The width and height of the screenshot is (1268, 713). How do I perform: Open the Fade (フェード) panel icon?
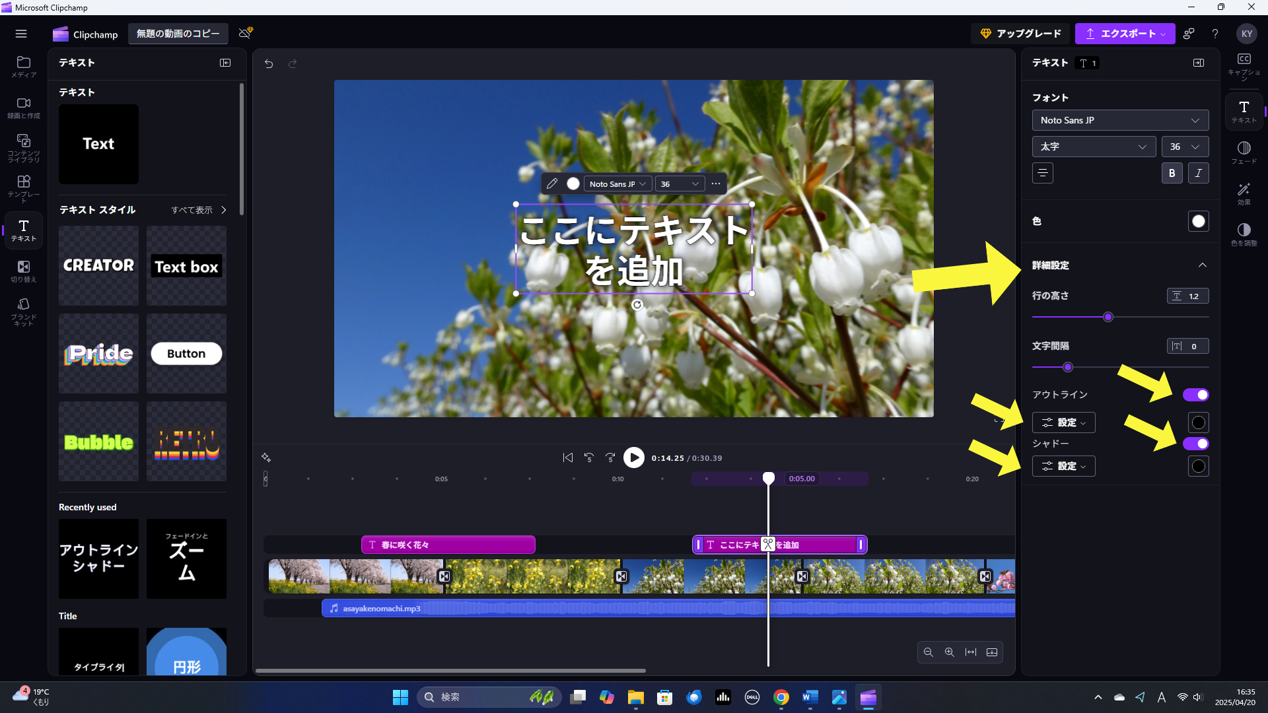1244,153
